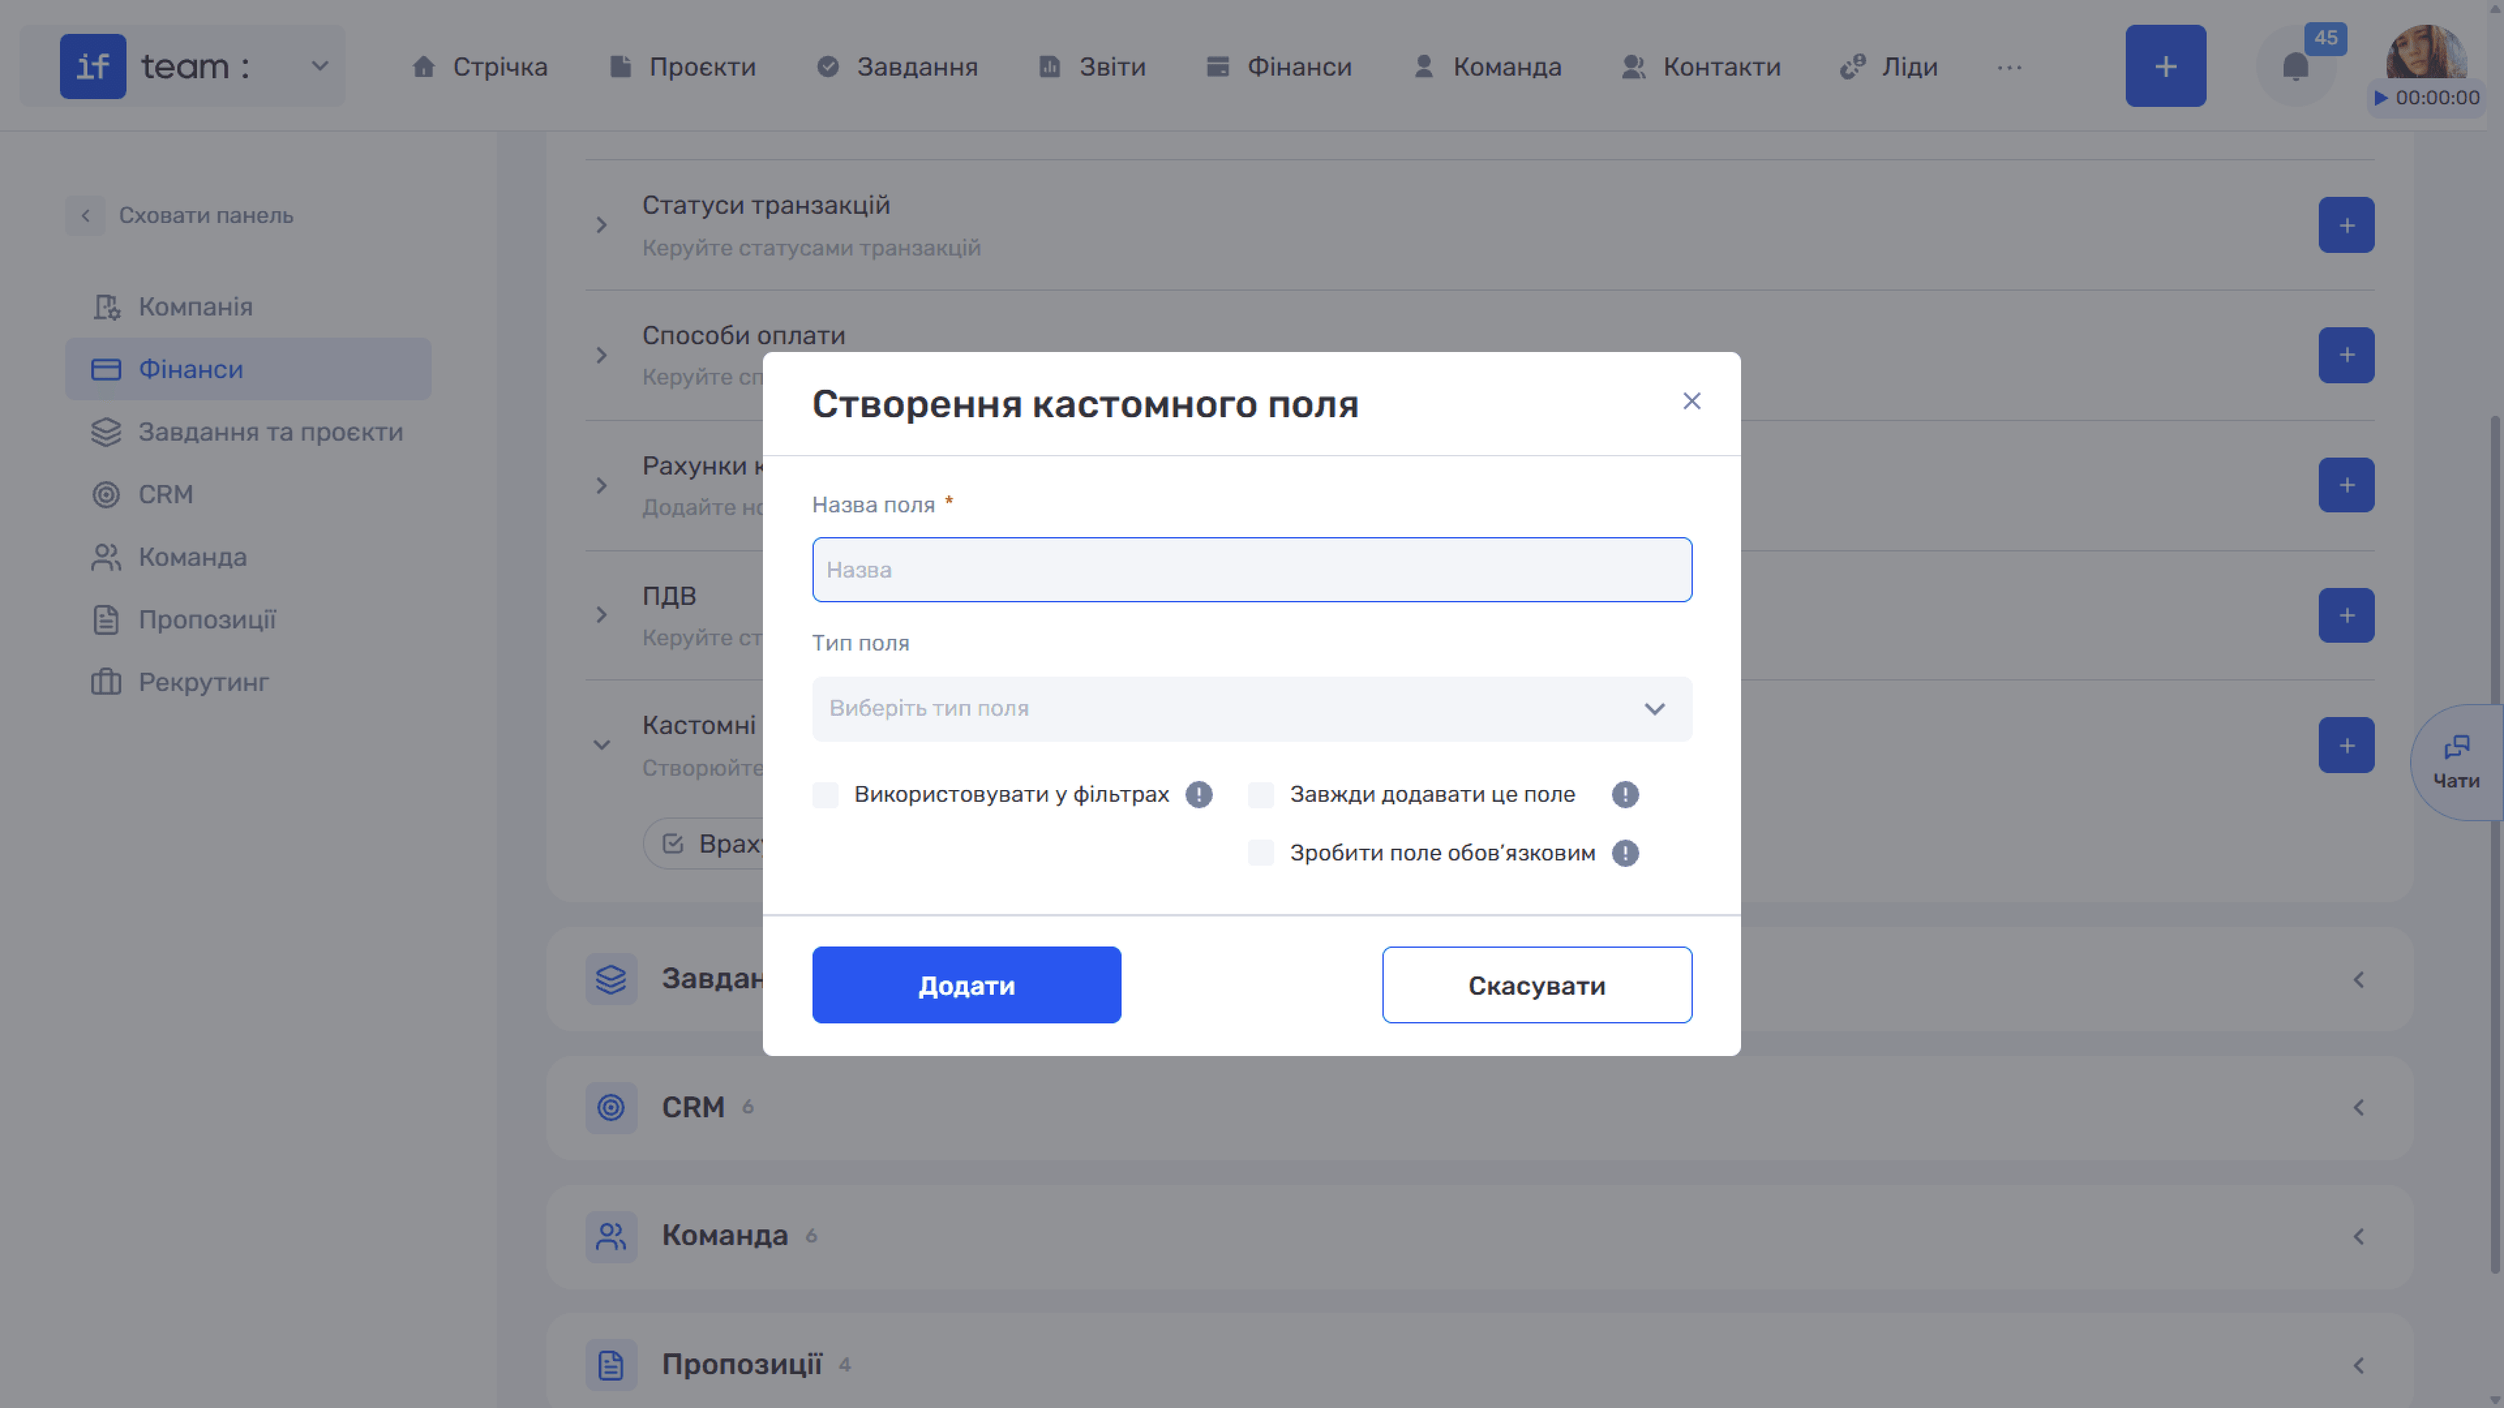Expand the Статуси транзакцій row chevron

pyautogui.click(x=602, y=226)
